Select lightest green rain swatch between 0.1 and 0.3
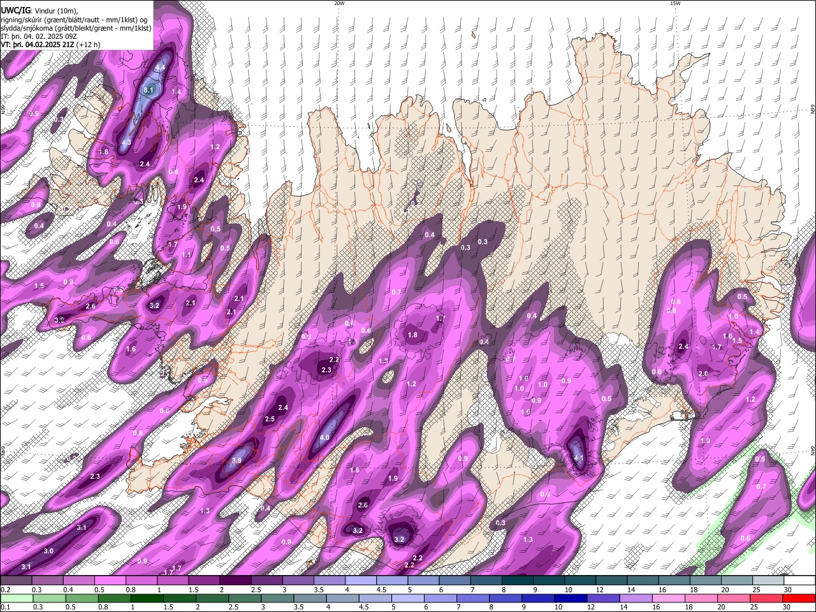 17,598
